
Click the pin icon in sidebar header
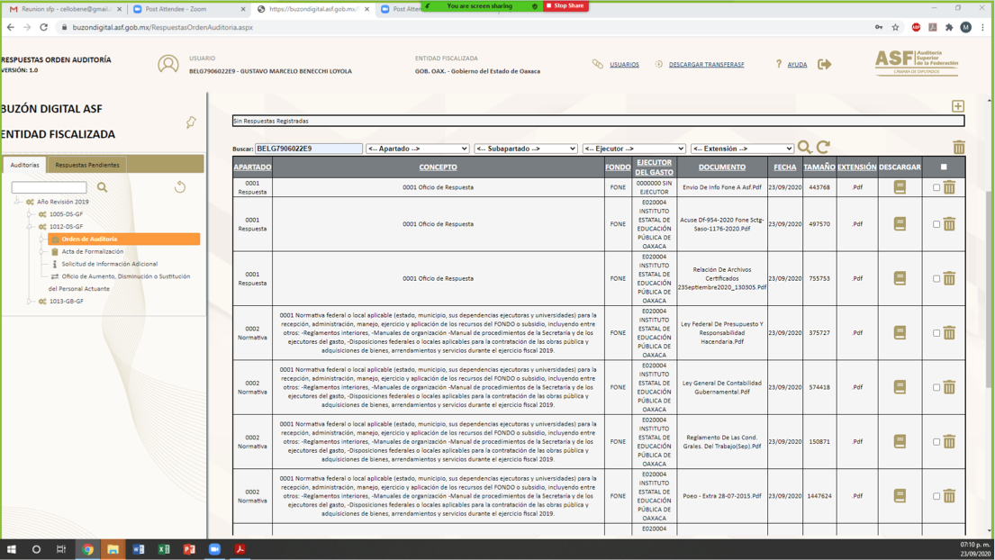click(x=191, y=122)
